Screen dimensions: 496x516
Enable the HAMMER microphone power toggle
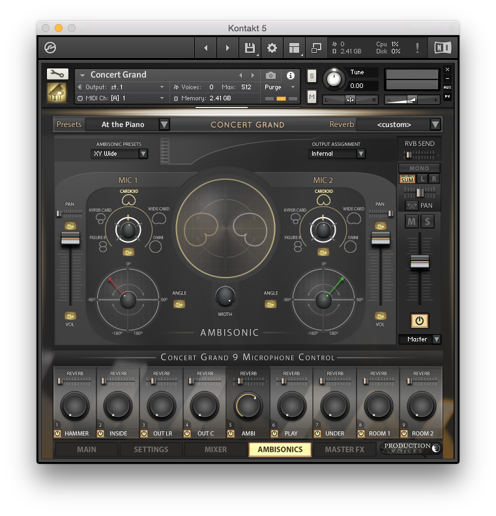(x=57, y=433)
